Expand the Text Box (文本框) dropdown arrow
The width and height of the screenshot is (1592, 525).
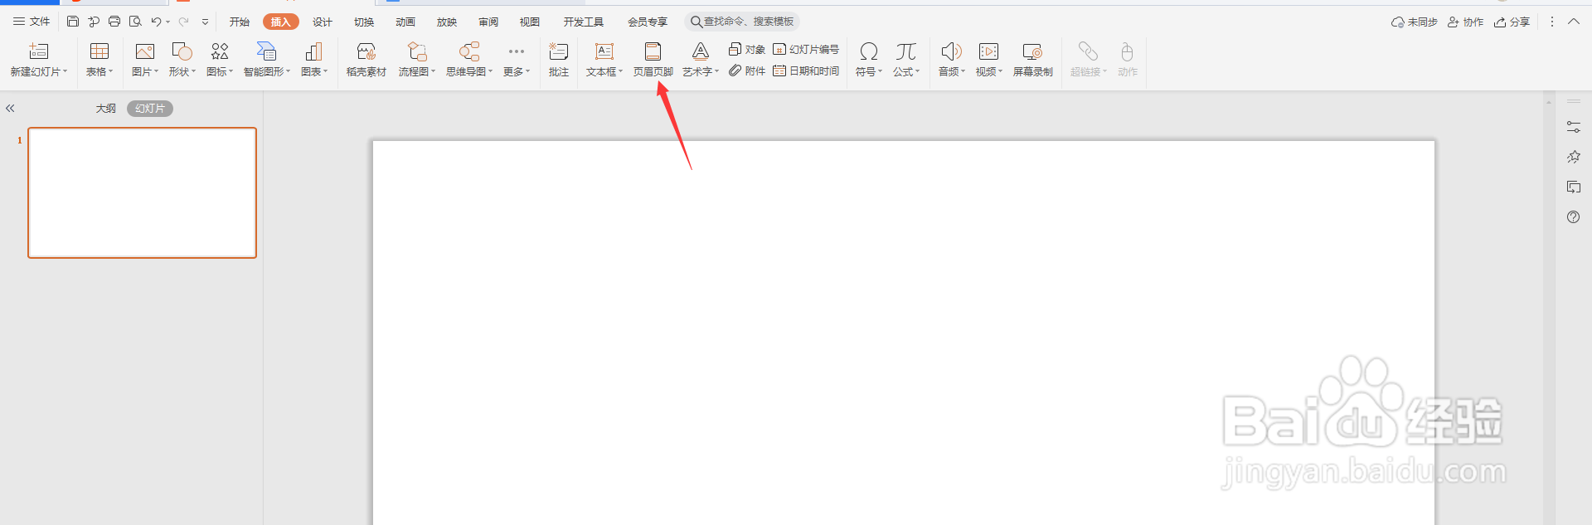[x=621, y=72]
